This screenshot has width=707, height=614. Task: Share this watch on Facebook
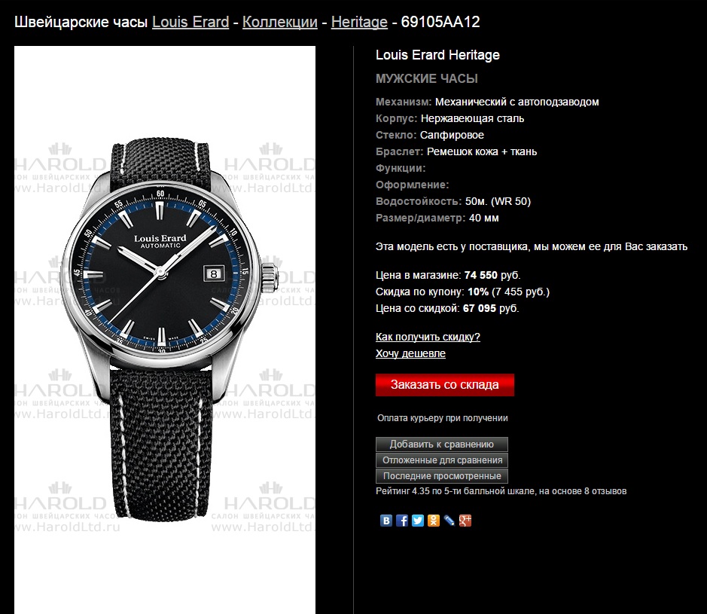click(x=402, y=521)
